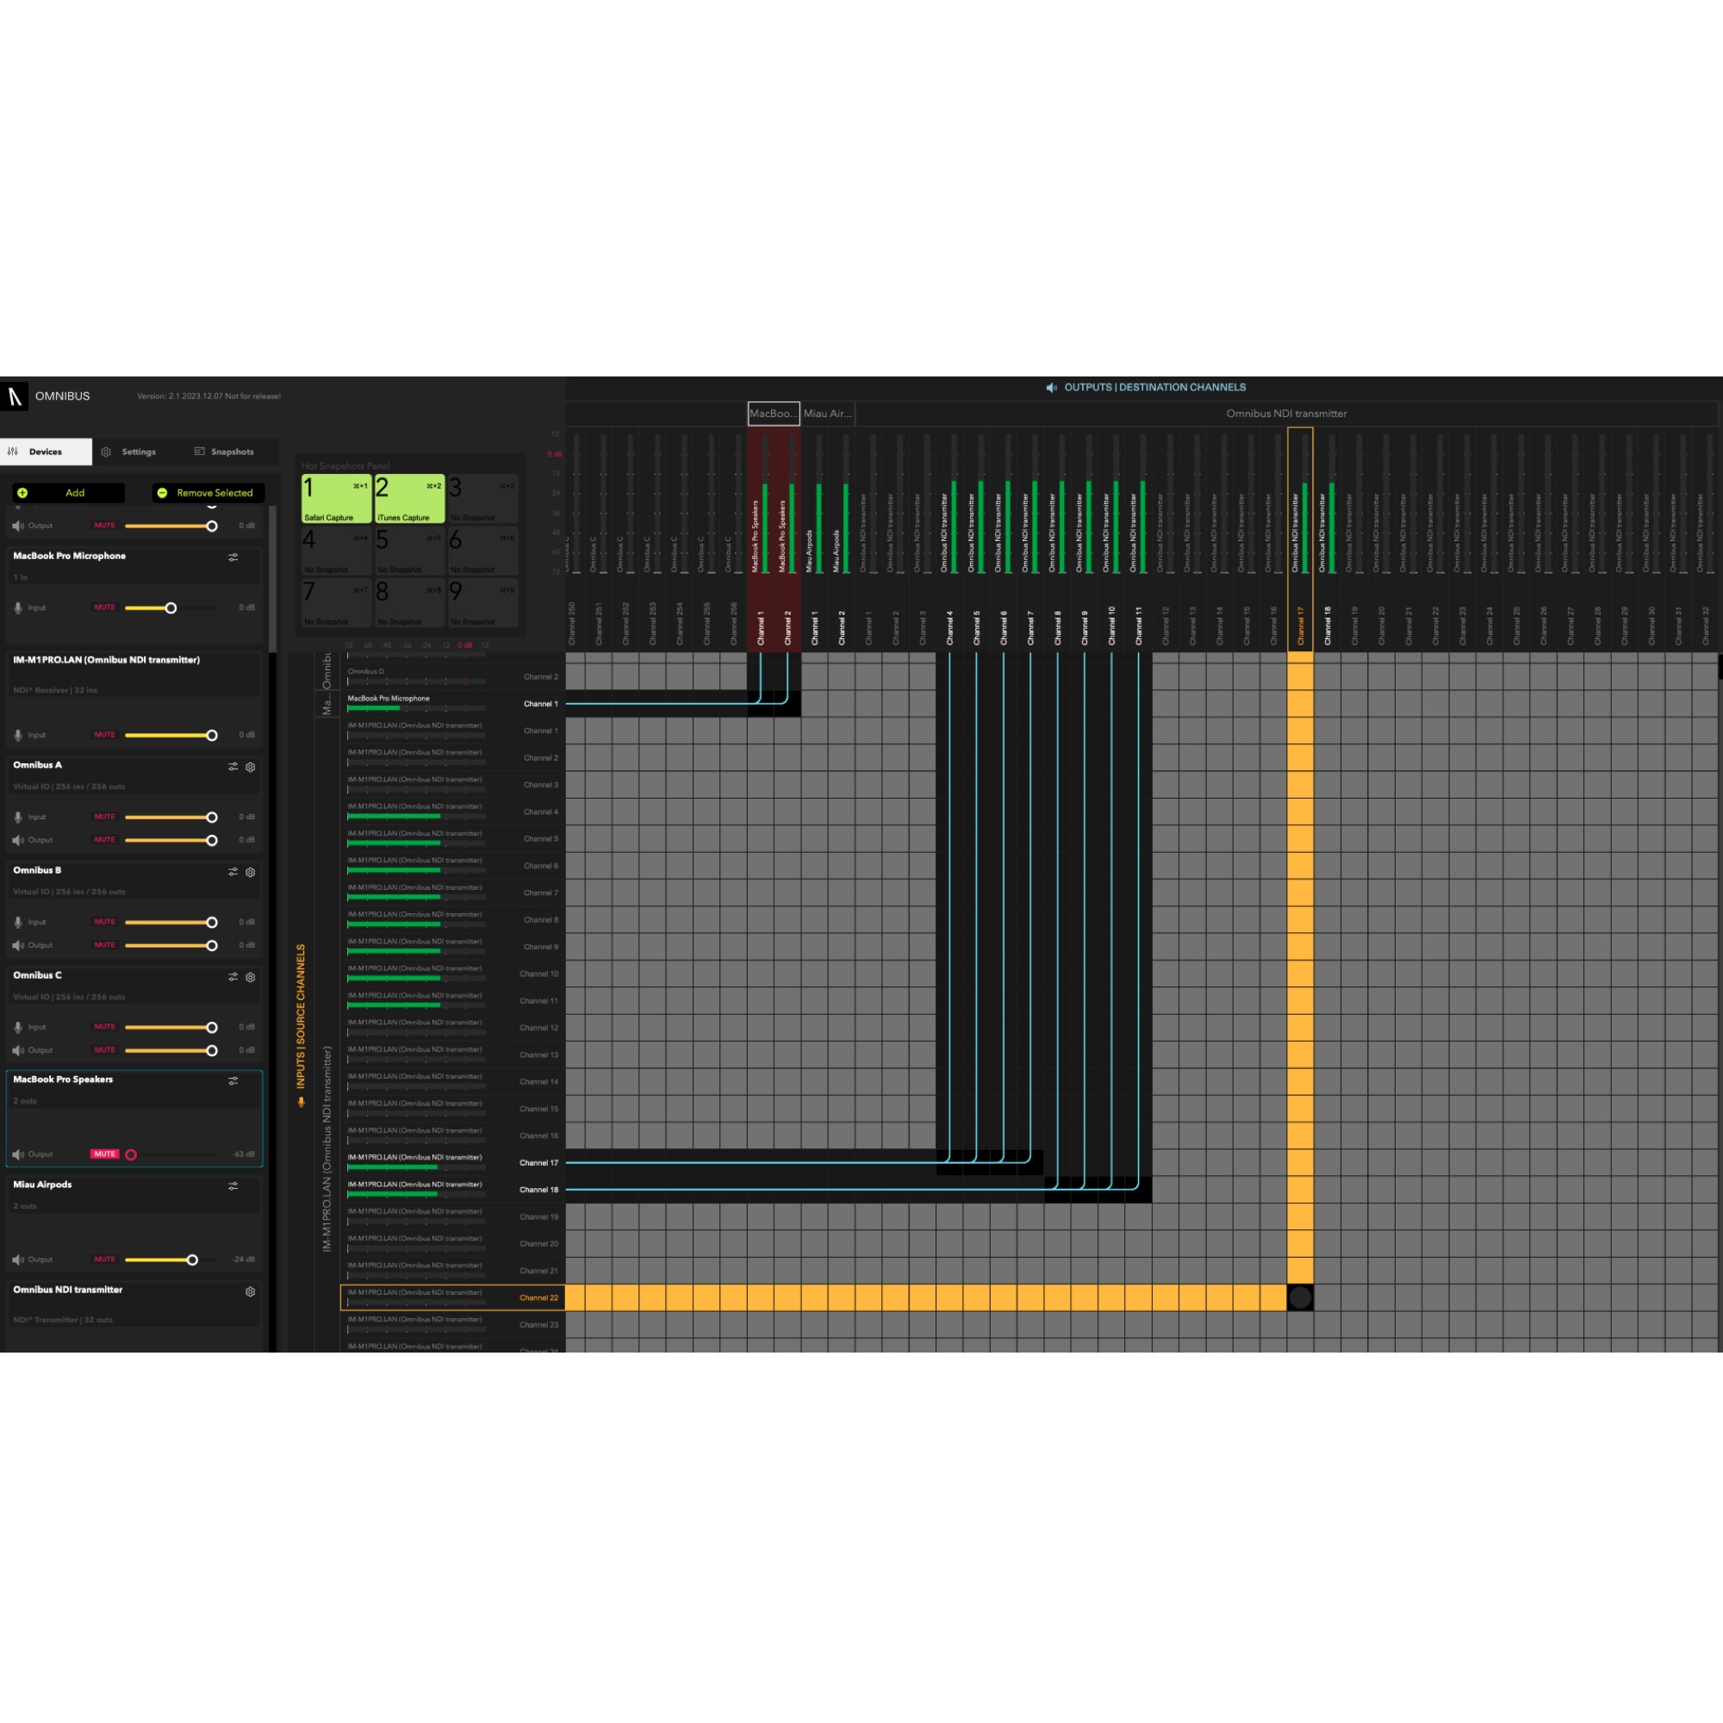This screenshot has width=1723, height=1723.
Task: Mute MacBook Pro Microphone input
Action: [x=104, y=607]
